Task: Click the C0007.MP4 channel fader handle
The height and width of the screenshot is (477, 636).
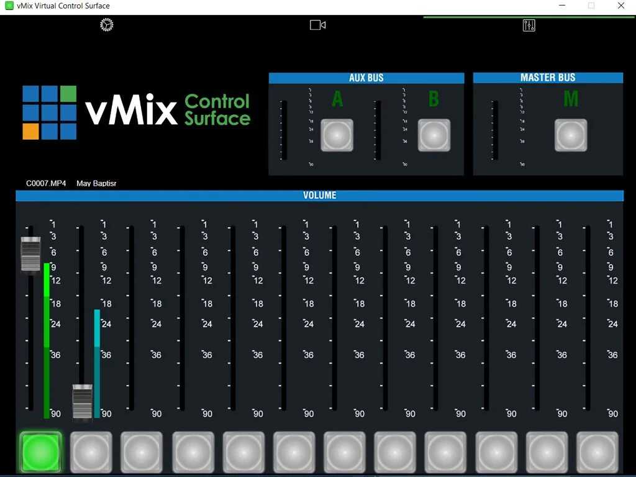Action: pyautogui.click(x=31, y=254)
